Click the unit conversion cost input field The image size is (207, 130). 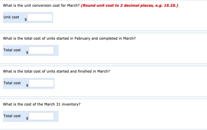coord(40,17)
